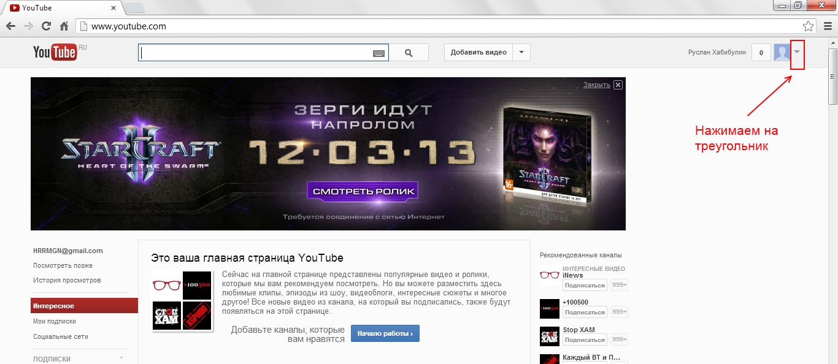Image resolution: width=838 pixels, height=364 pixels.
Task: Click the channel collage thumbnail
Action: coord(182,300)
